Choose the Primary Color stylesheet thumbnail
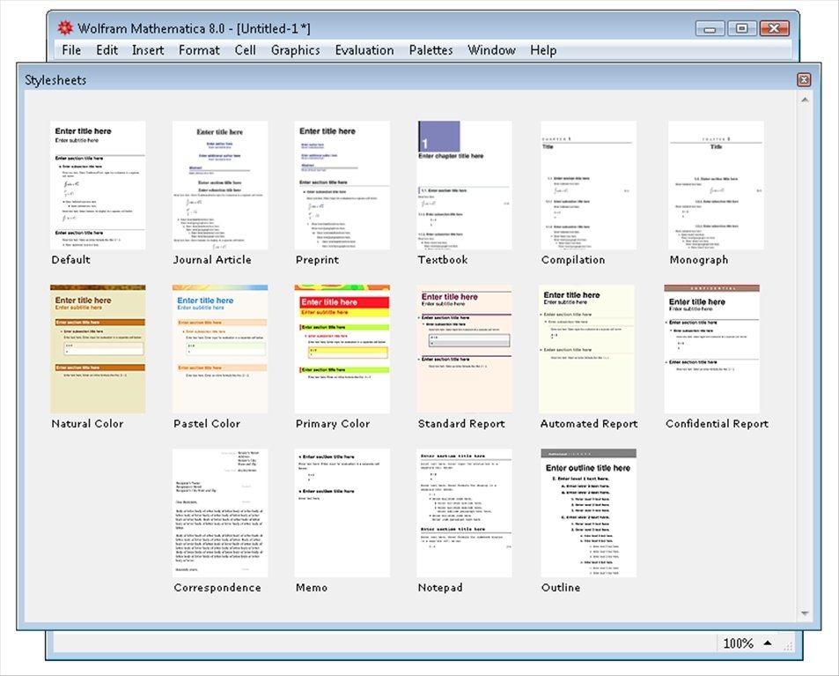839x676 pixels. pos(342,349)
